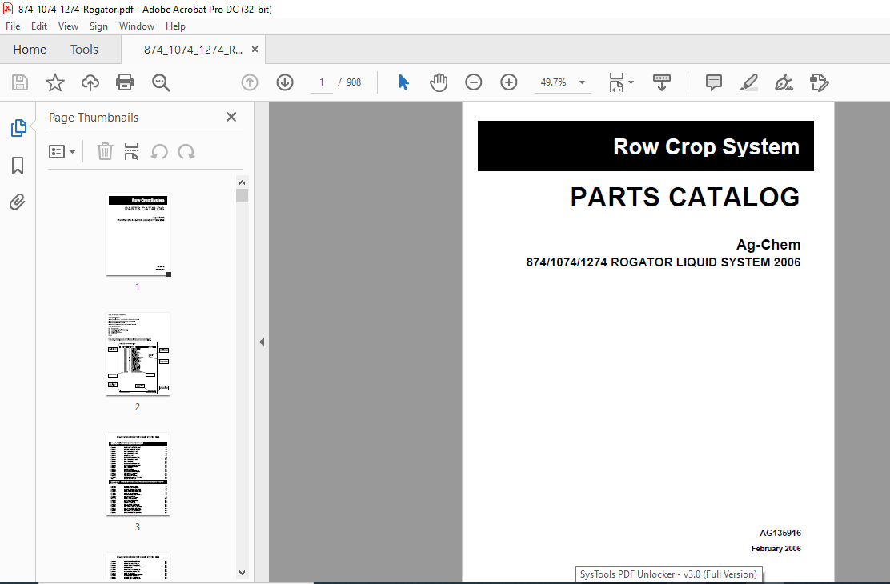This screenshot has height=584, width=890.
Task: Activate the Selection arrow tool
Action: coord(403,82)
